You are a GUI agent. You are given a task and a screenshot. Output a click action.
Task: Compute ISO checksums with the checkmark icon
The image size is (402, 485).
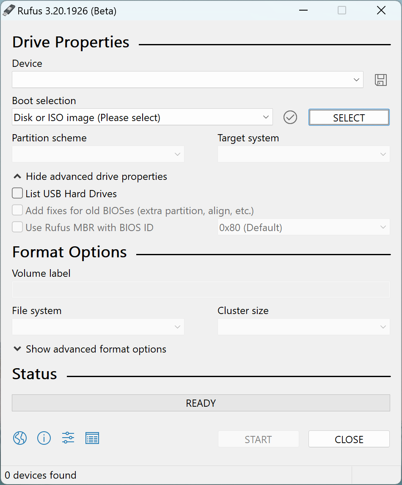pos(290,117)
